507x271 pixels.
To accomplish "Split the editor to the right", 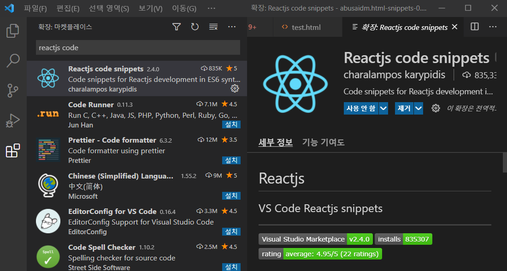I will (475, 27).
